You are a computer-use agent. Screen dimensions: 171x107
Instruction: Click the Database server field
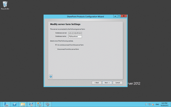pos(75,33)
